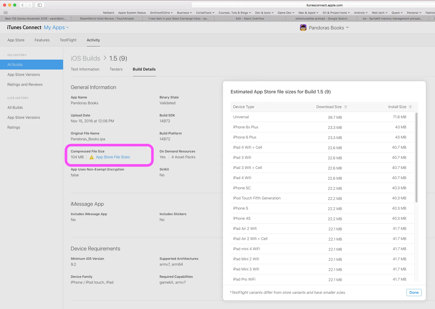Click the Download Size help question mark

coord(345,107)
